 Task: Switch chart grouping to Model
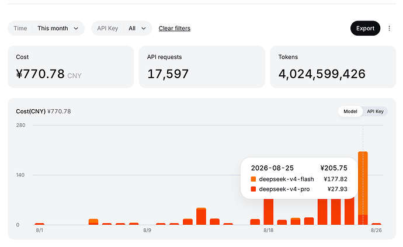[350, 112]
